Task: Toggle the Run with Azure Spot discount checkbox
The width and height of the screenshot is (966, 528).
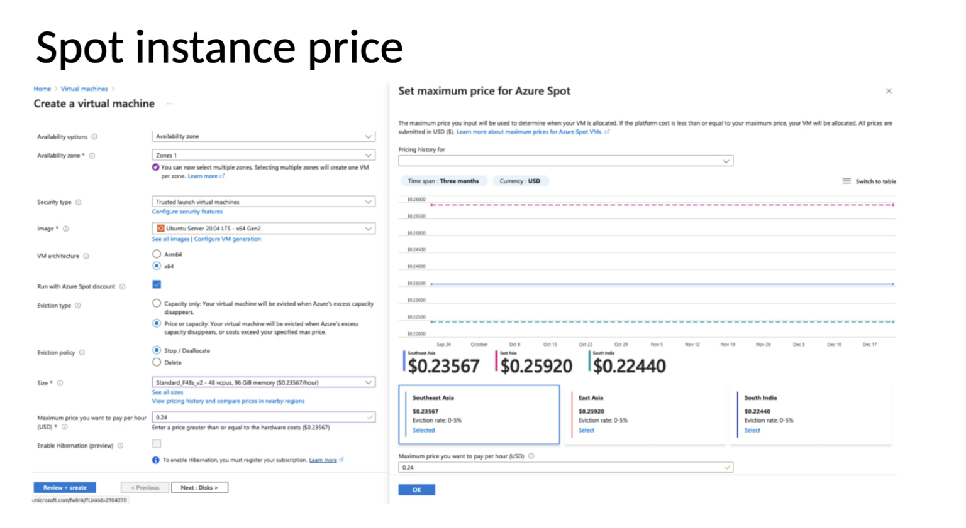Action: [x=157, y=284]
